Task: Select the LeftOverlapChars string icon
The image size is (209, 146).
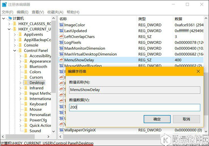Action: (x=61, y=37)
